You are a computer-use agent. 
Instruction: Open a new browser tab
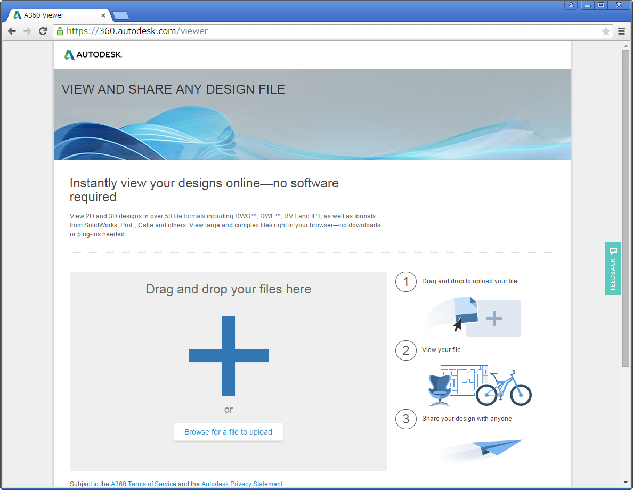120,15
